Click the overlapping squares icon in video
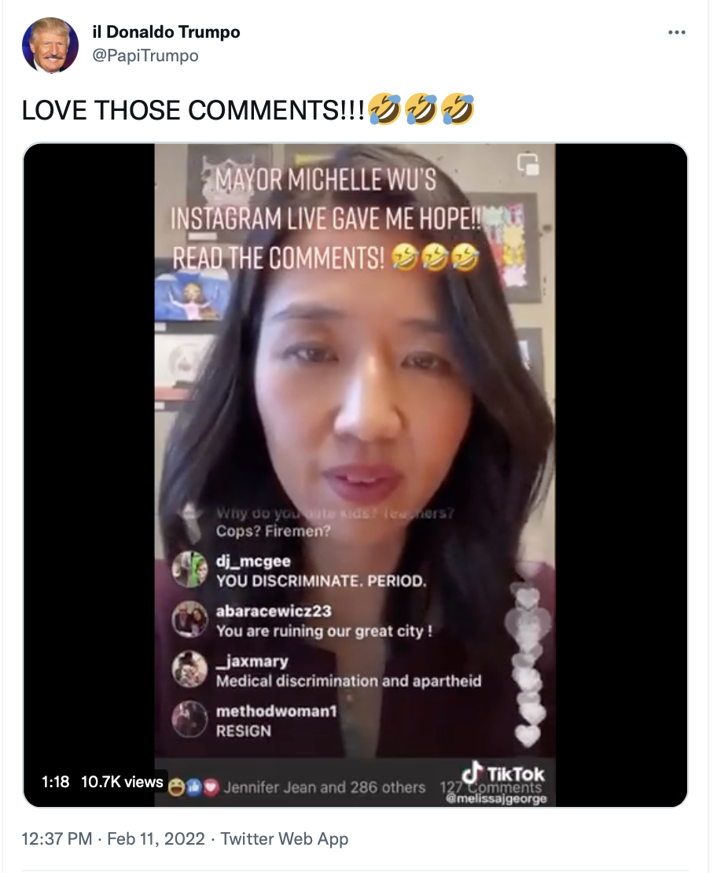The width and height of the screenshot is (717, 873). click(x=528, y=164)
